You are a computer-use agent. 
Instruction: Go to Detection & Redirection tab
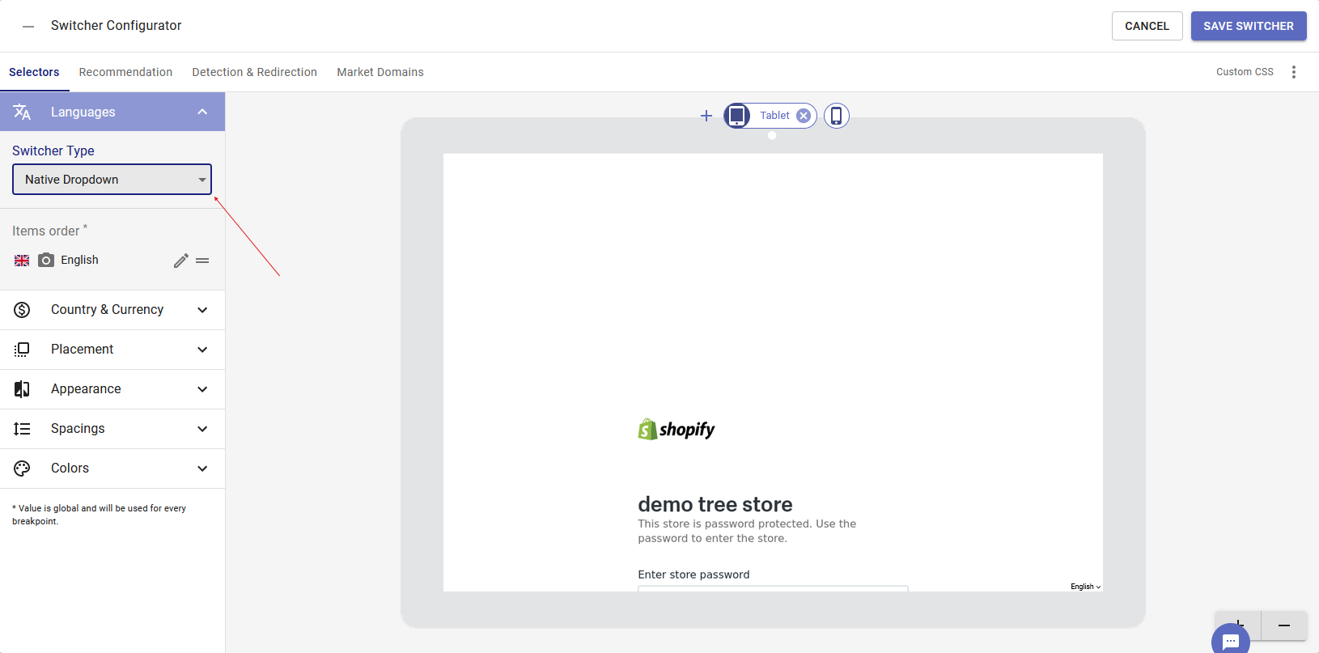[x=254, y=72]
